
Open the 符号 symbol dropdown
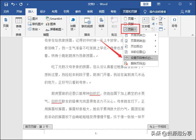174,24
